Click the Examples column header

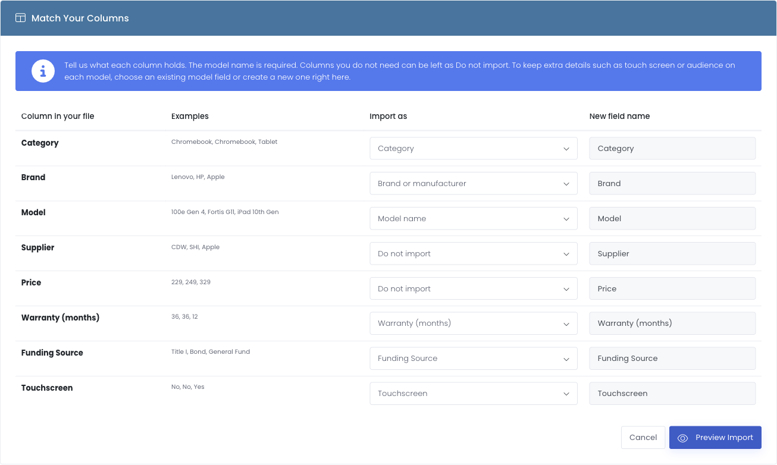pos(190,117)
